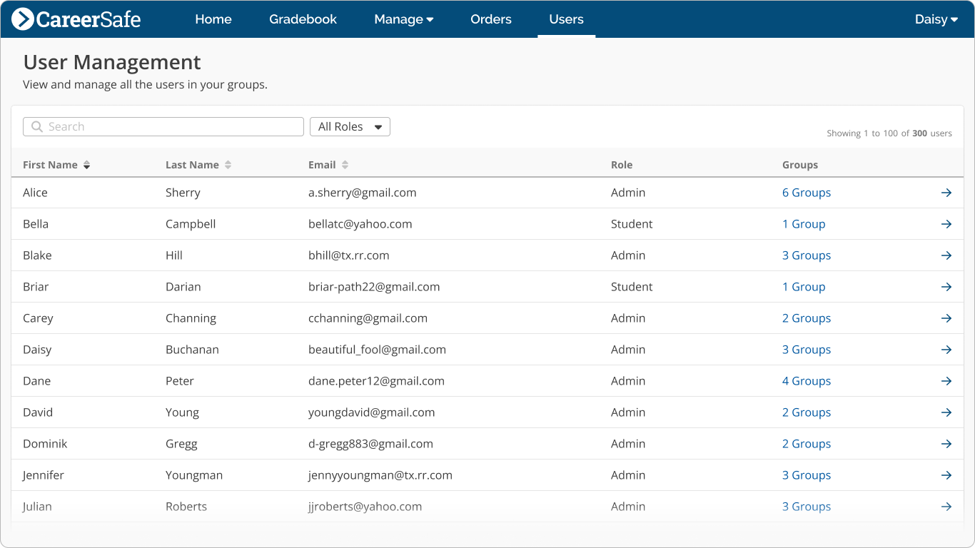Open Daisy Buchanan's row arrow
Image resolution: width=975 pixels, height=548 pixels.
946,349
